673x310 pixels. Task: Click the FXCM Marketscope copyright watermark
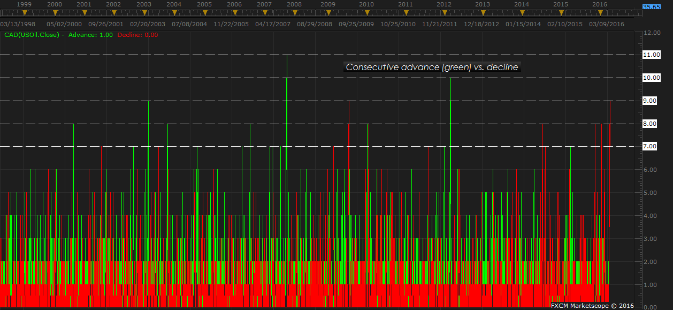click(x=592, y=305)
